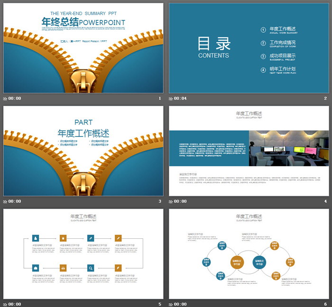Click the 明年工作计划 contents entry in slide 2
Image resolution: width=332 pixels, height=307 pixels.
pyautogui.click(x=283, y=69)
